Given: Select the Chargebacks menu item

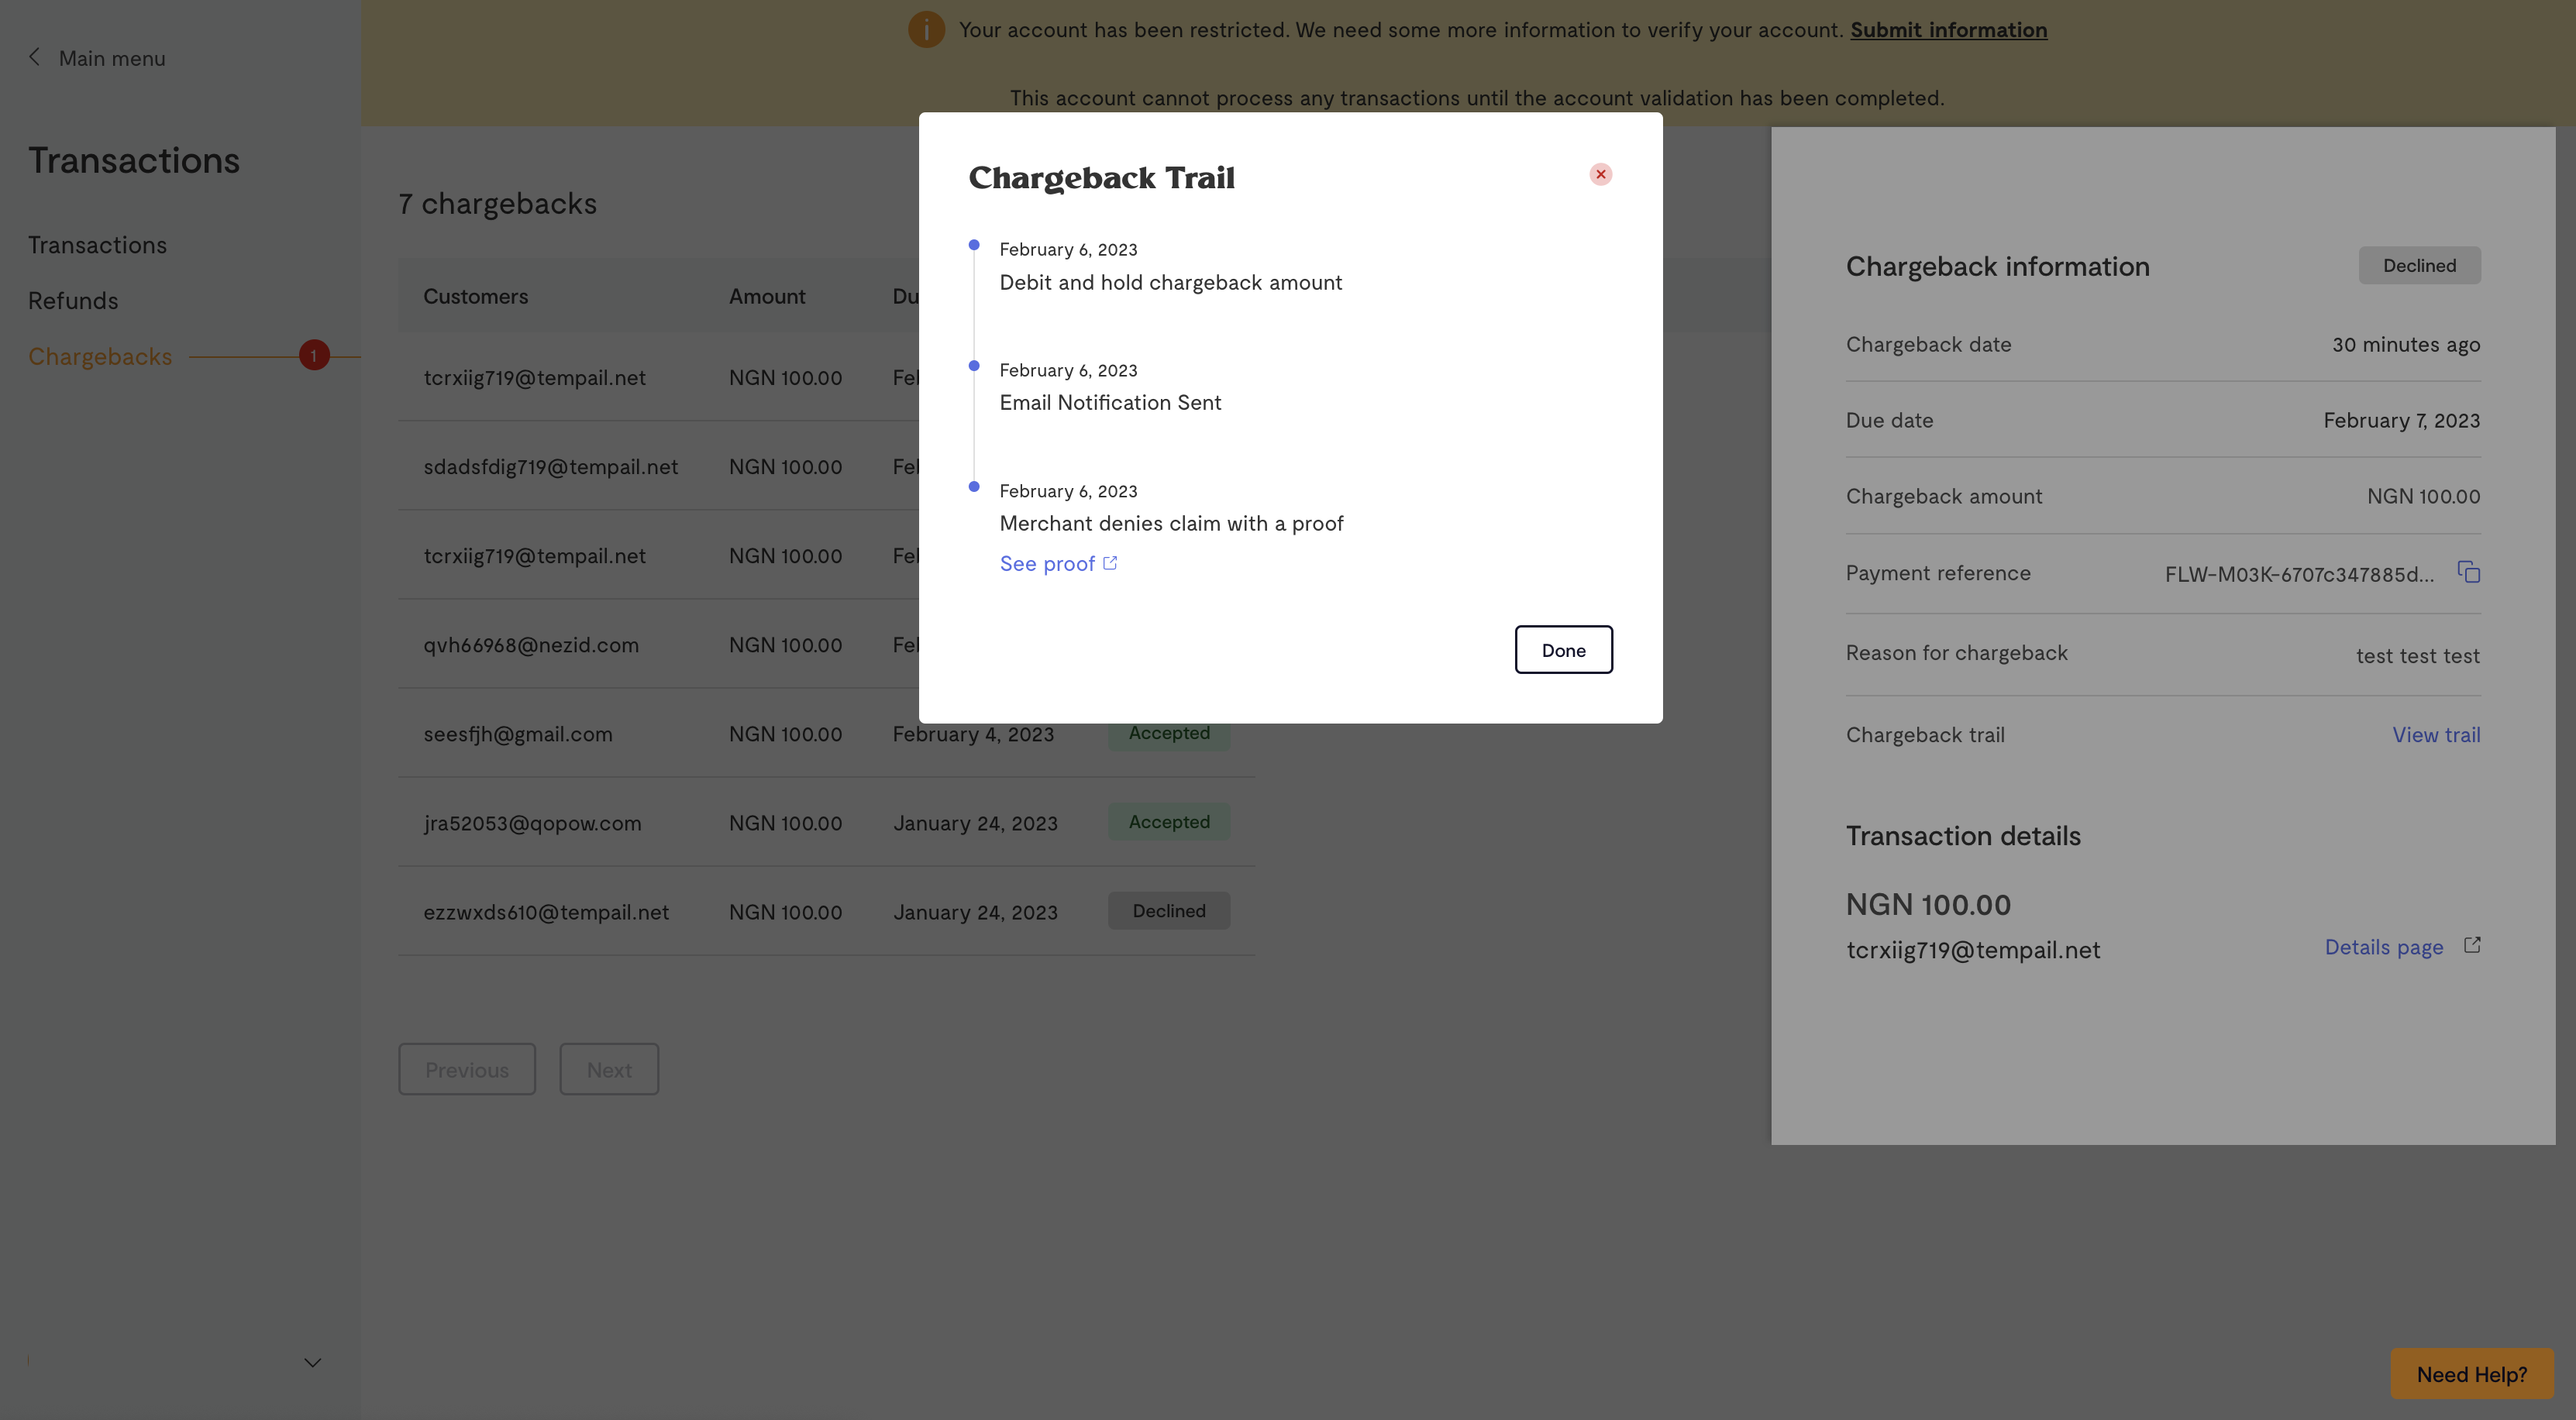Looking at the screenshot, I should tap(100, 358).
